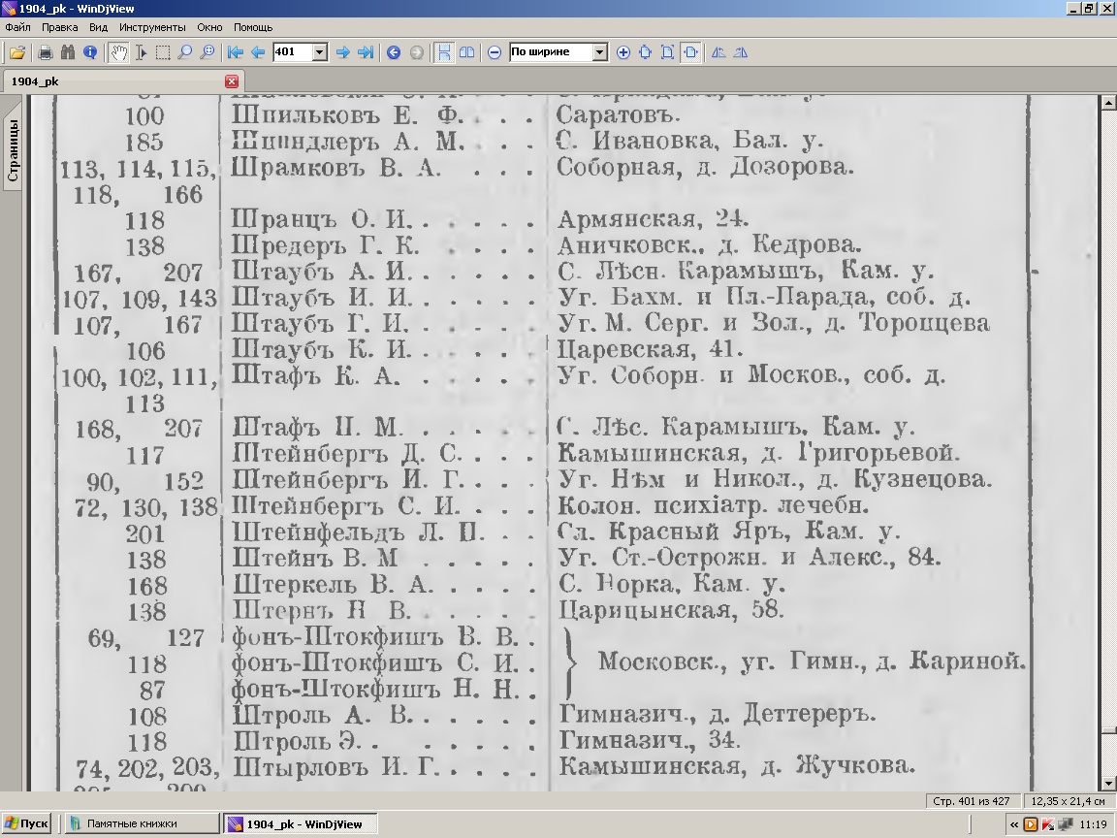Open Find with the binoculars icon

[x=68, y=52]
